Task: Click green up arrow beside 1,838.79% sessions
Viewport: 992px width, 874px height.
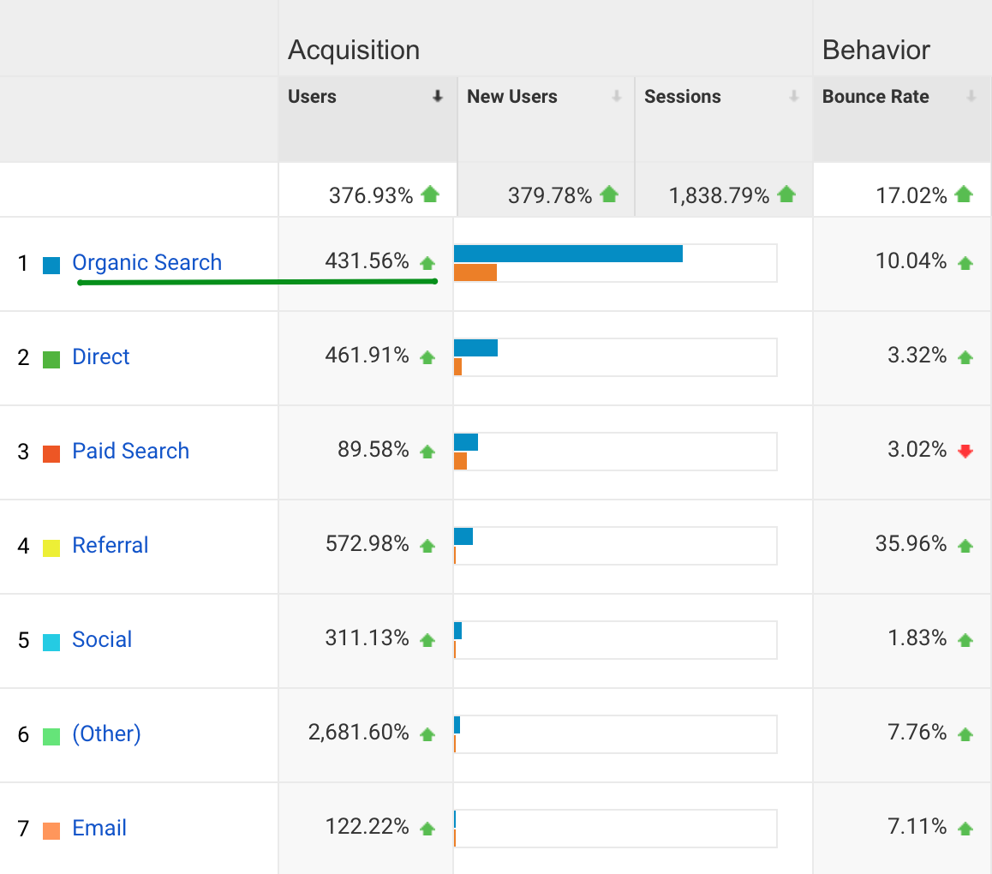Action: [x=786, y=195]
